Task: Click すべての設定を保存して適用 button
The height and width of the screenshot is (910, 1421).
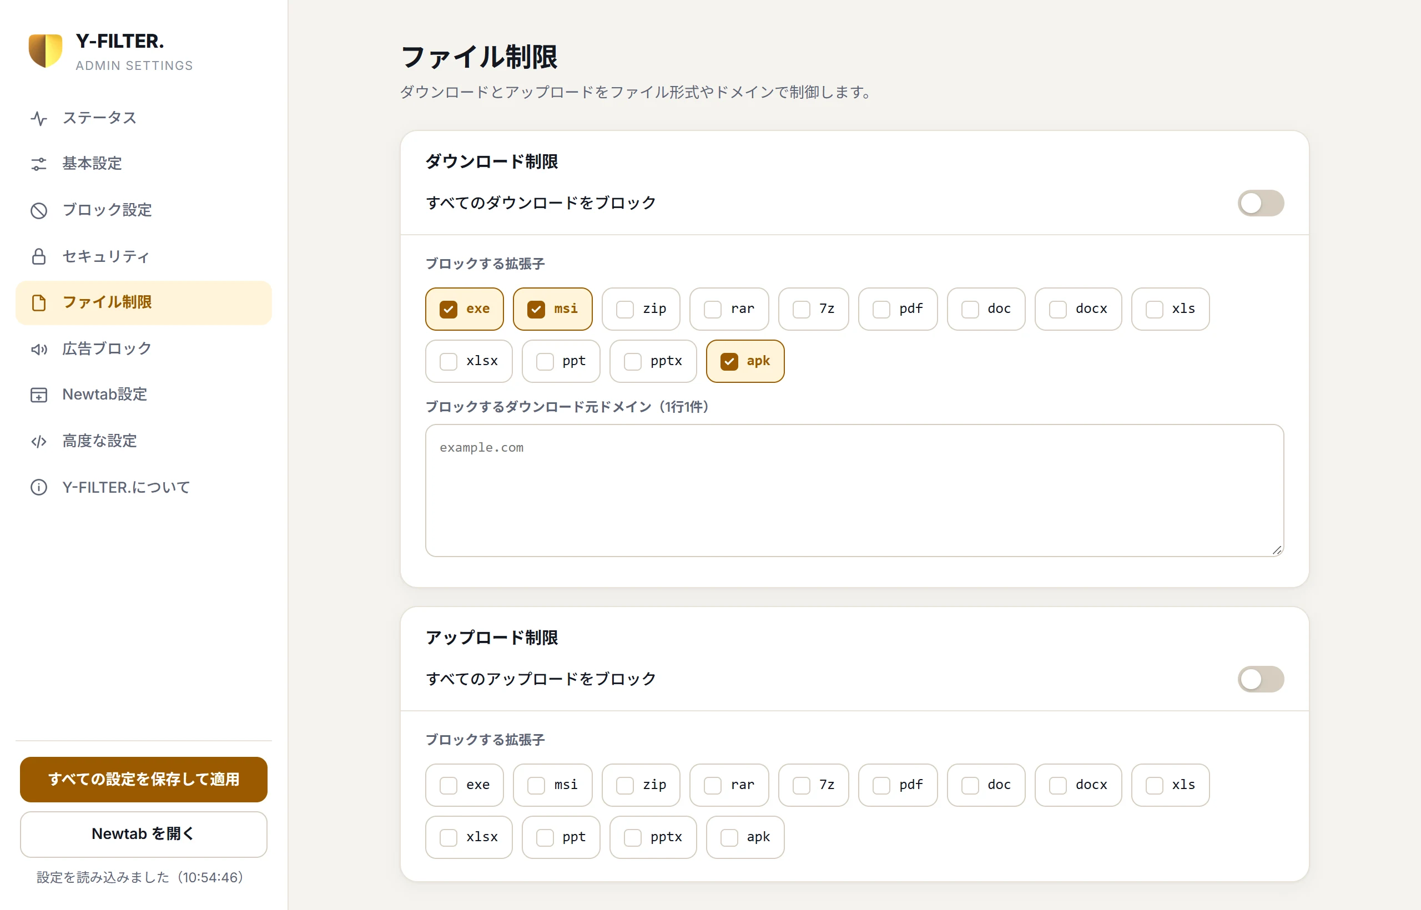Action: coord(144,780)
